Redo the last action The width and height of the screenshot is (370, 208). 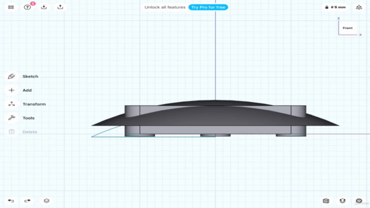point(27,200)
